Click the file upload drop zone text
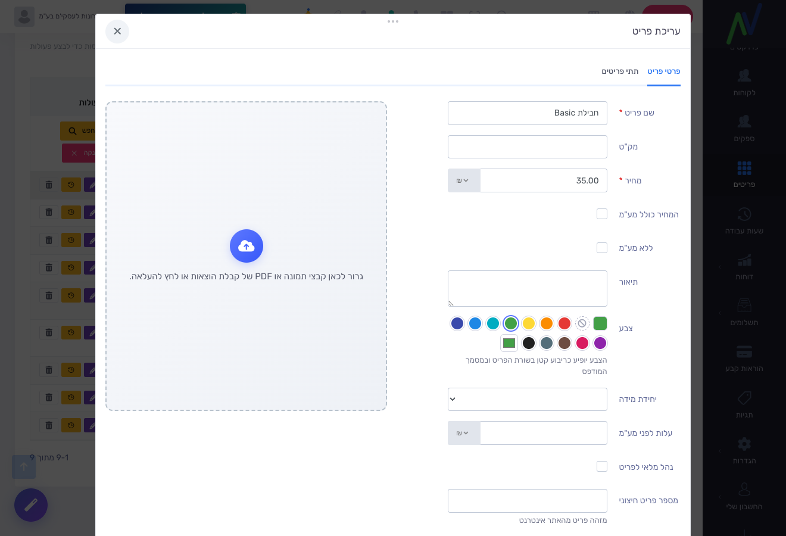Screen dimensions: 786x536 pyautogui.click(x=247, y=276)
